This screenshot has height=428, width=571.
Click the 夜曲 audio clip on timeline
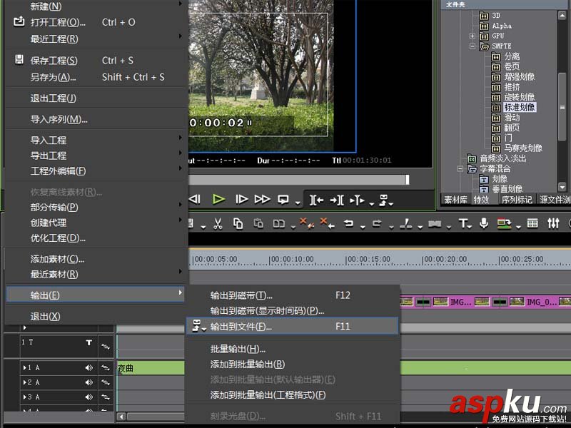(151, 368)
